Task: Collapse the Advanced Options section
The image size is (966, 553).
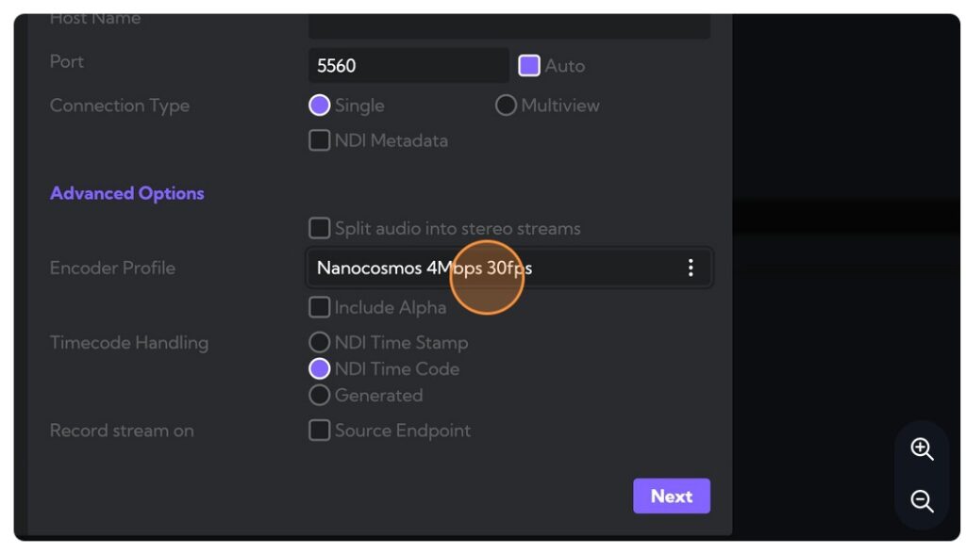Action: (x=126, y=193)
